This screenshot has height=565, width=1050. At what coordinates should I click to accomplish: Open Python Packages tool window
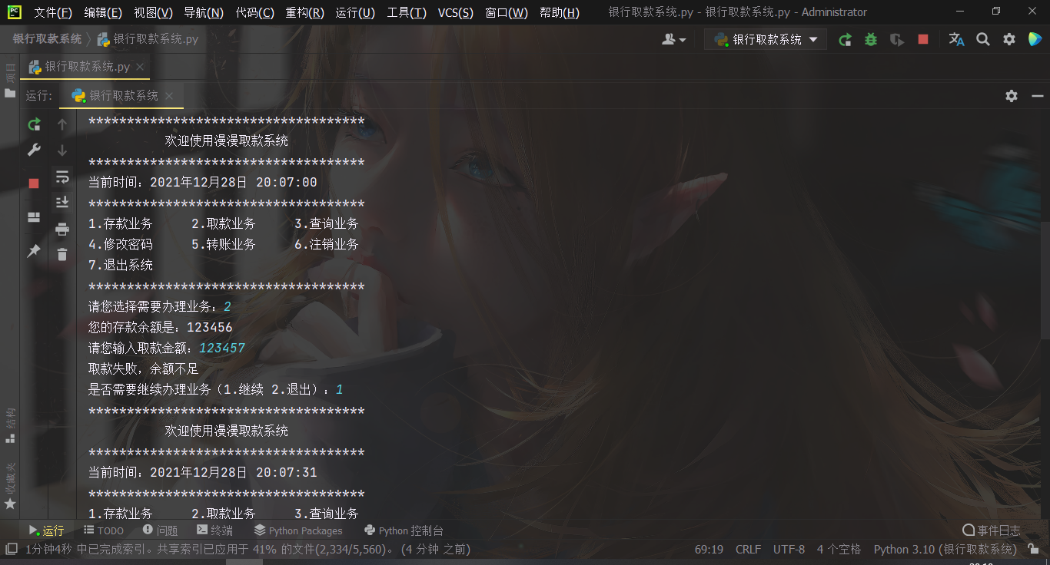[x=298, y=530]
